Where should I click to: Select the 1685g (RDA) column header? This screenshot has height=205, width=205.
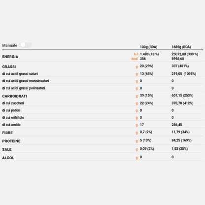pos(181,47)
